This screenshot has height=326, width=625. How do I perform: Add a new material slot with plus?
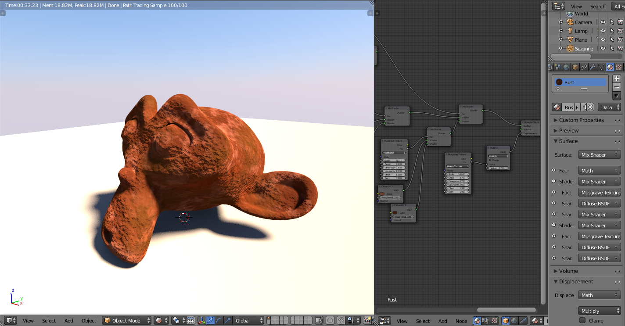point(617,79)
